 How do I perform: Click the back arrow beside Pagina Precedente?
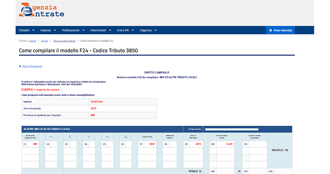click(20, 66)
